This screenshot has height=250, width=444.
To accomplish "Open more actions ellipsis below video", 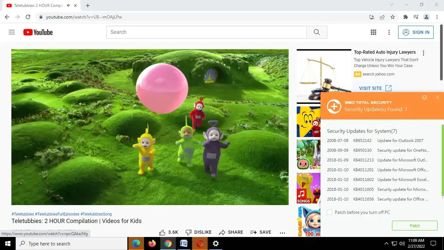I will click(x=282, y=232).
